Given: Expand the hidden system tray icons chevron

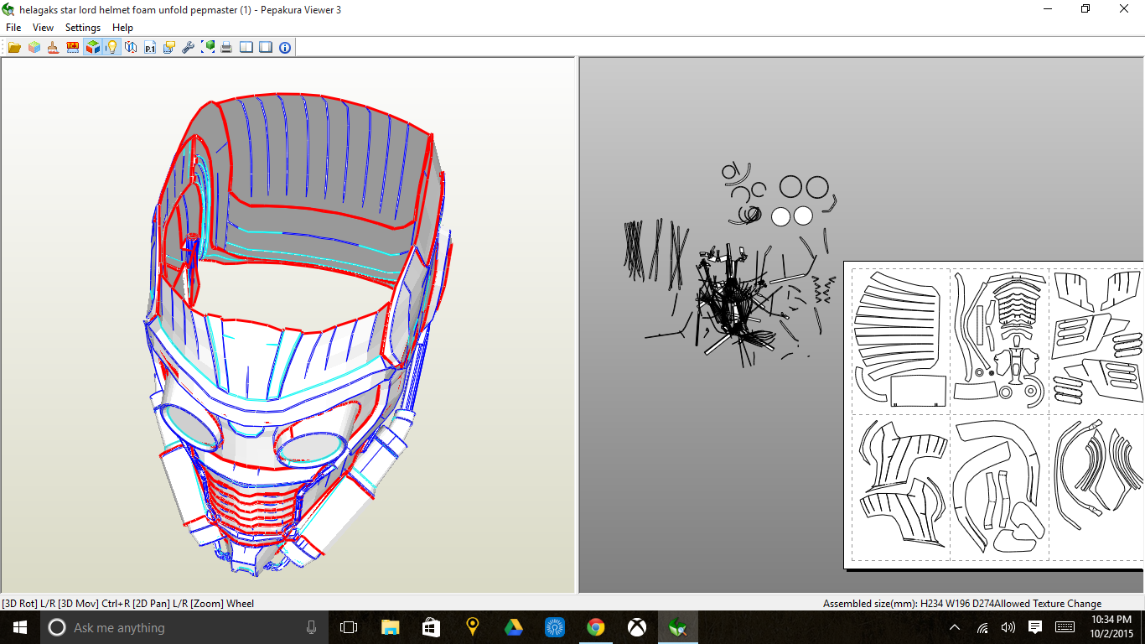Looking at the screenshot, I should pyautogui.click(x=955, y=627).
